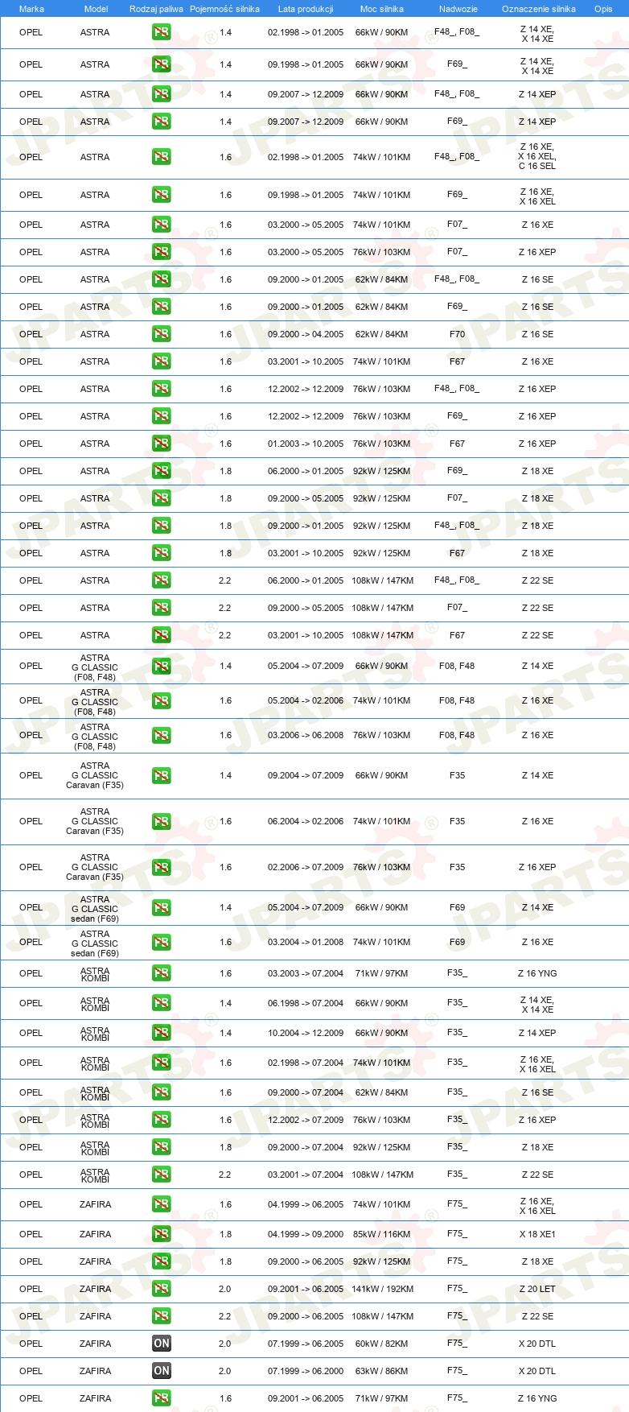Click petrol icon for G Classic 03.2006 row

coord(162,736)
